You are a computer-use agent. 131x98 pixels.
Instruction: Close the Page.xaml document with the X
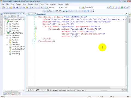coord(126,14)
